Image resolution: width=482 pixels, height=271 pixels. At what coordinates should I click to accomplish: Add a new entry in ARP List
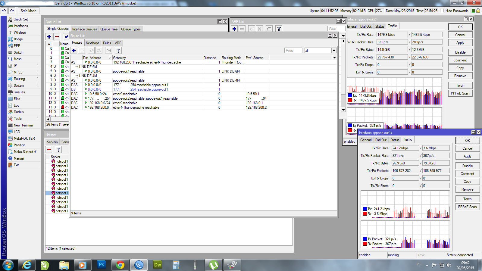[234, 29]
